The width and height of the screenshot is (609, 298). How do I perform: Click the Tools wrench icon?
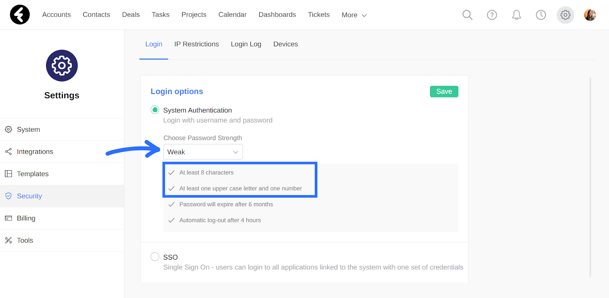tap(8, 240)
